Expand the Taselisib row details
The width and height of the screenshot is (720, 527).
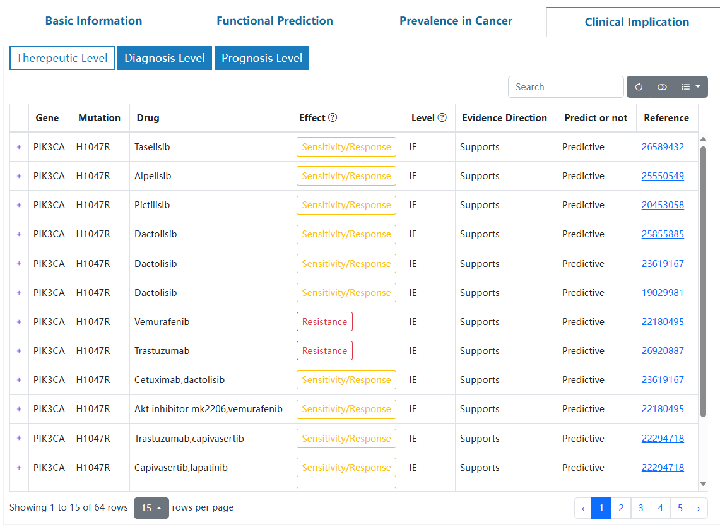[x=19, y=147]
